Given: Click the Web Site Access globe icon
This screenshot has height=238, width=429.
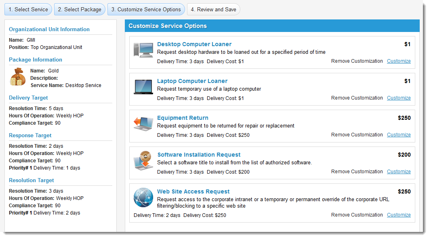Looking at the screenshot, I should pos(143,198).
